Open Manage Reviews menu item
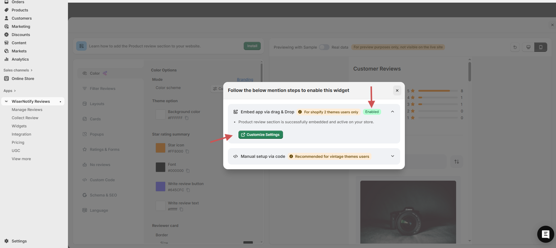 tap(27, 110)
